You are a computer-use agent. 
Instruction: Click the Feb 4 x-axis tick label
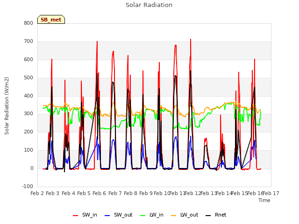point(68,193)
